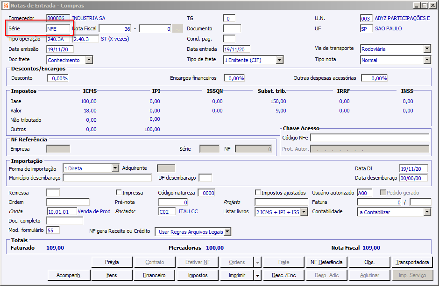Click the ellipsis lookup button beside Nota Fiscal
The height and width of the screenshot is (286, 439).
[x=177, y=29]
